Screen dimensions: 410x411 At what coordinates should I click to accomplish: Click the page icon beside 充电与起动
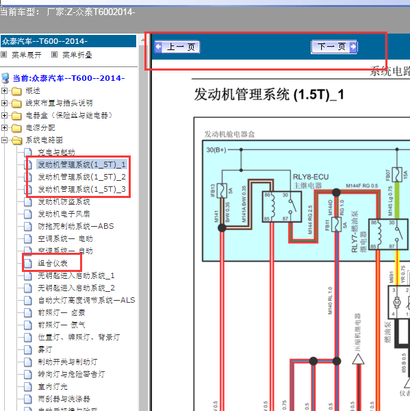pos(28,152)
